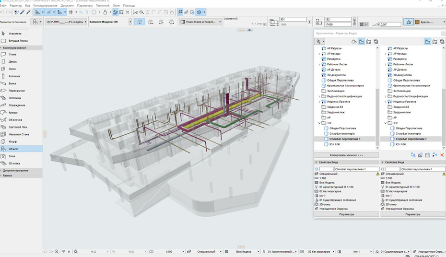Click the left Параметры button in Organizer
This screenshot has height=257, width=446.
click(x=346, y=214)
